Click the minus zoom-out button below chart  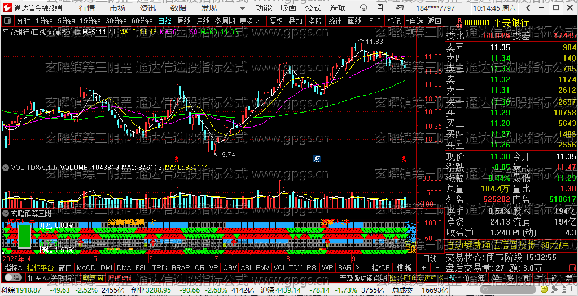point(437,267)
